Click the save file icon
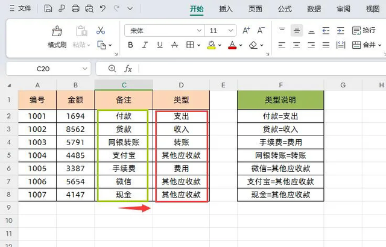The width and height of the screenshot is (386, 247). tap(48, 9)
